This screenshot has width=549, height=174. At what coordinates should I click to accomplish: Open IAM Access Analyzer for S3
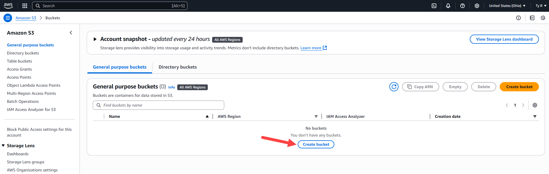31,109
